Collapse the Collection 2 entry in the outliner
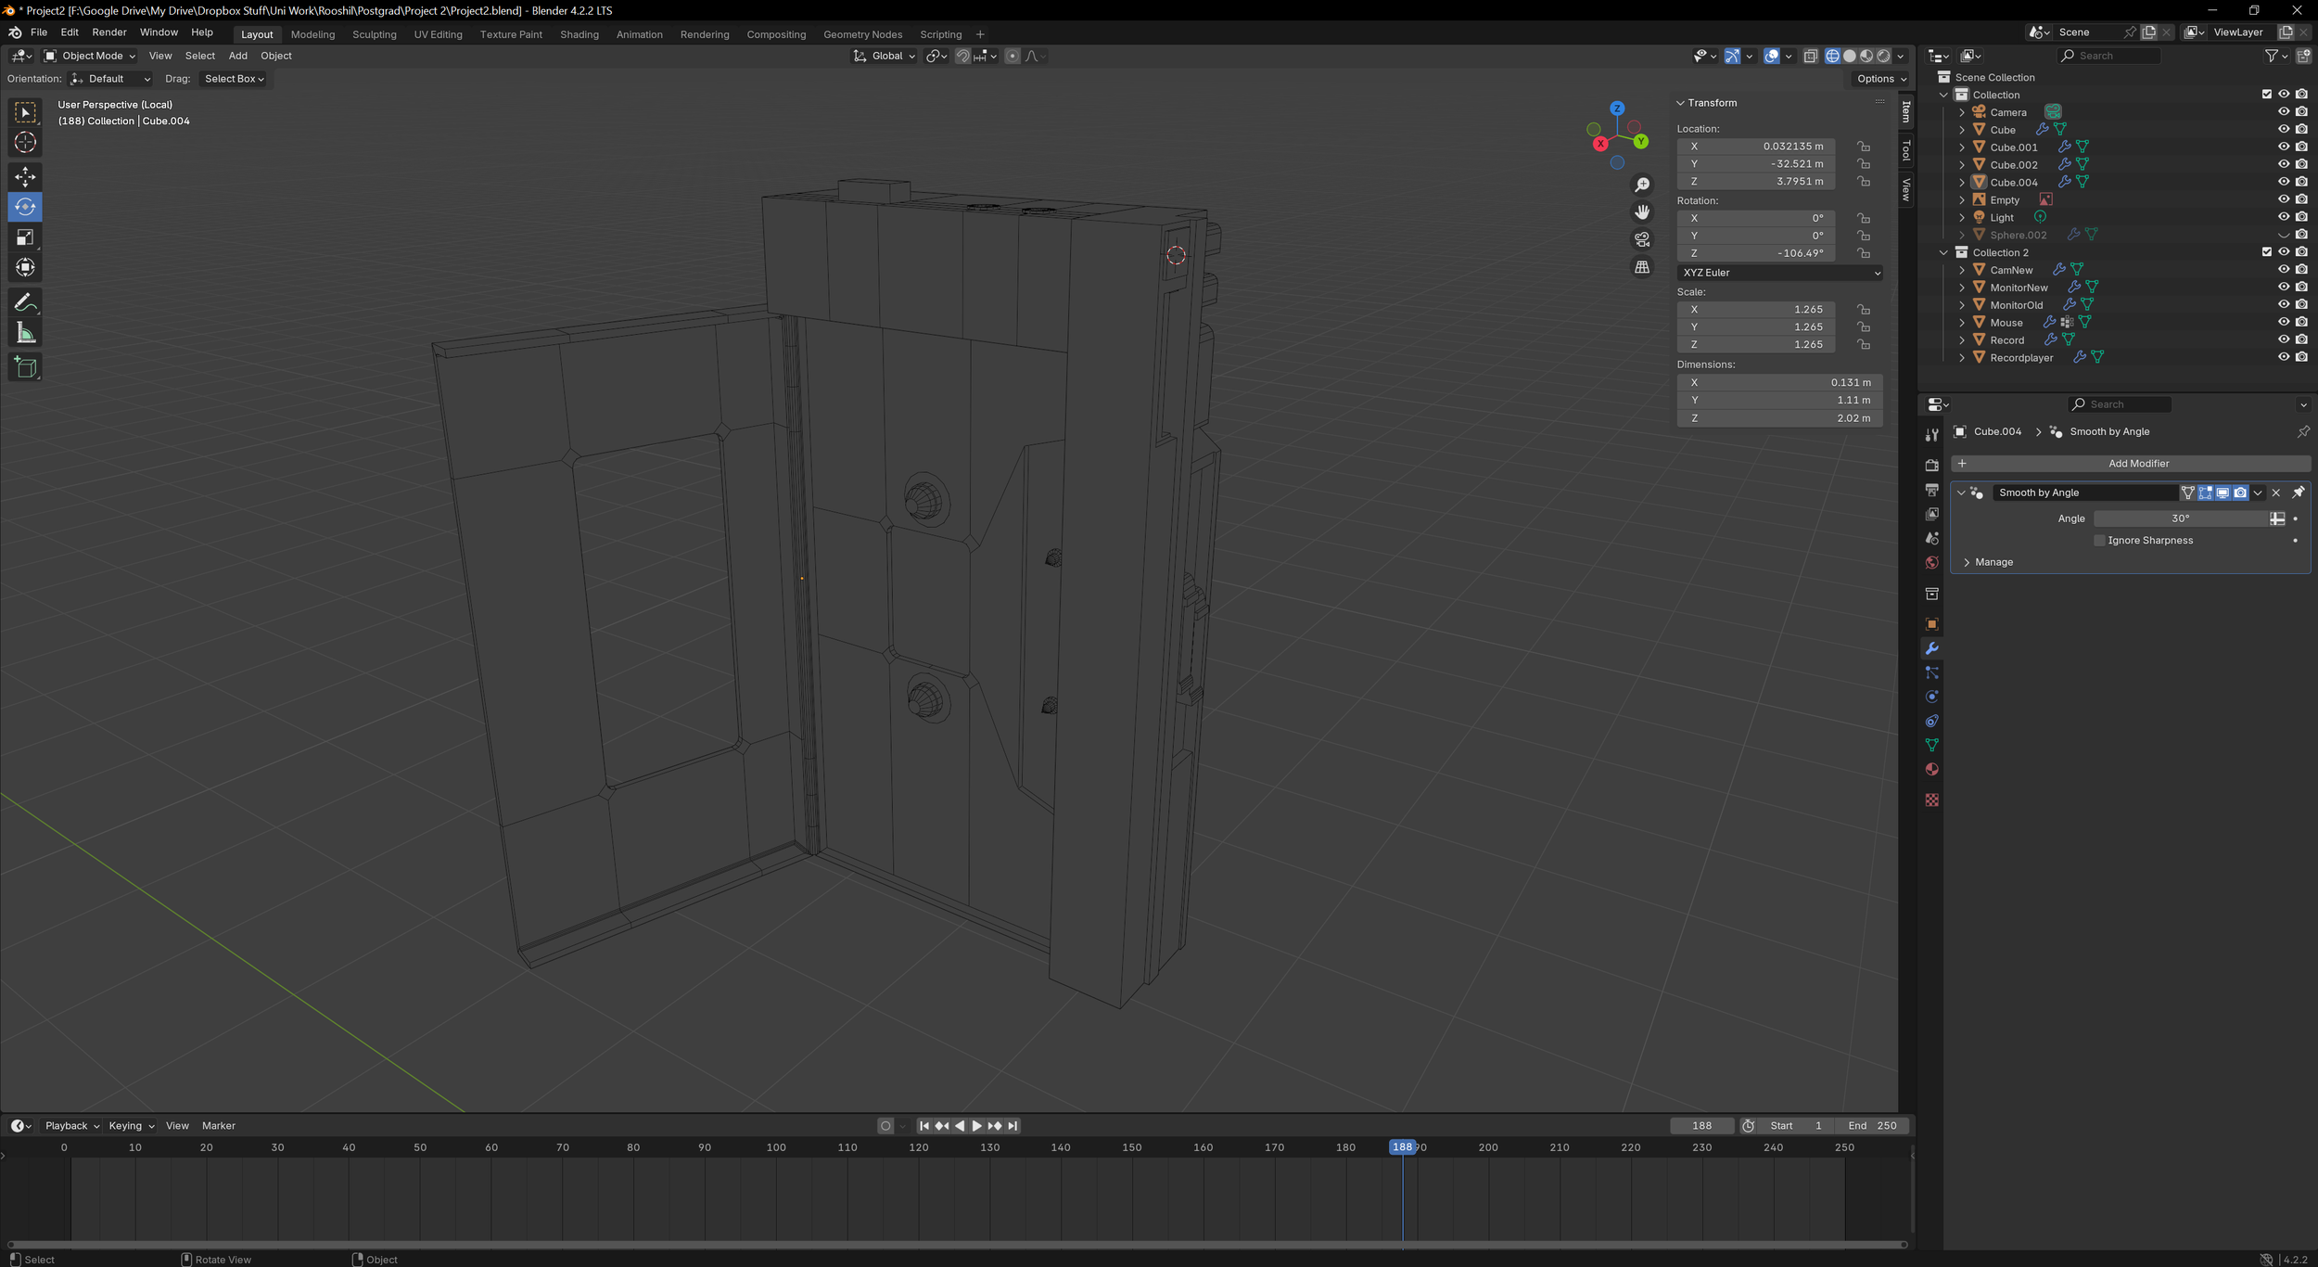 click(1944, 251)
